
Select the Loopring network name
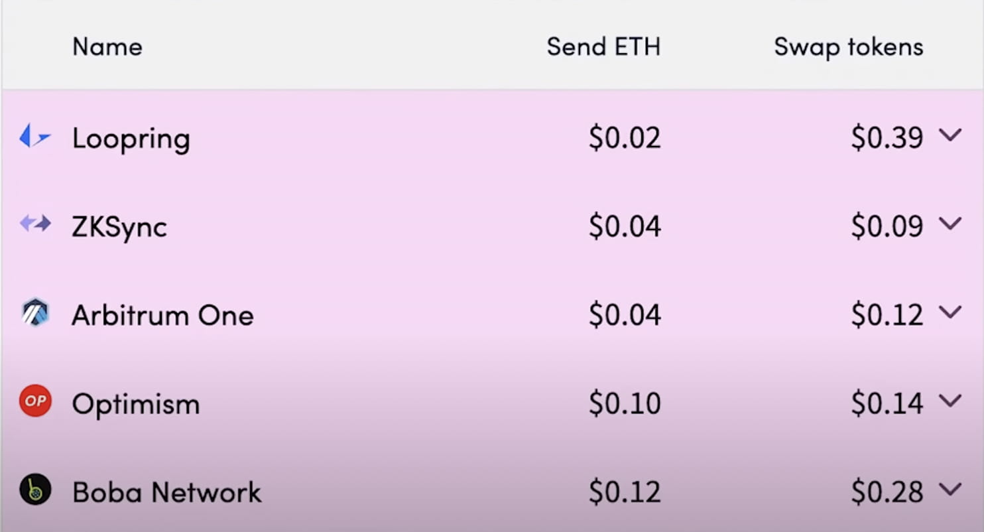point(131,138)
